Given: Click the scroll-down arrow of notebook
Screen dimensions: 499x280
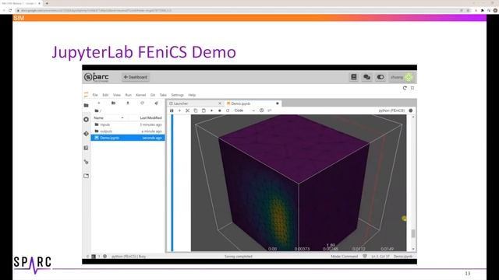Looking at the screenshot, I should coord(413,249).
